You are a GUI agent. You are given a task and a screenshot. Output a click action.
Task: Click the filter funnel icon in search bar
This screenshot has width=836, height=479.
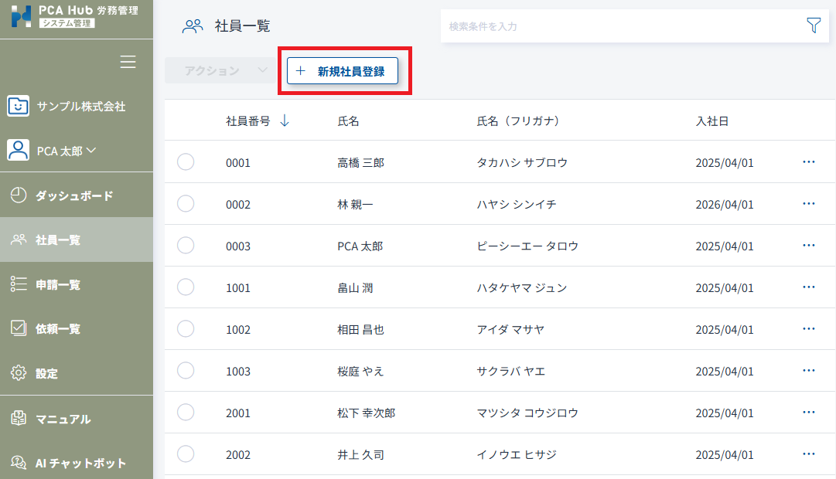tap(813, 25)
